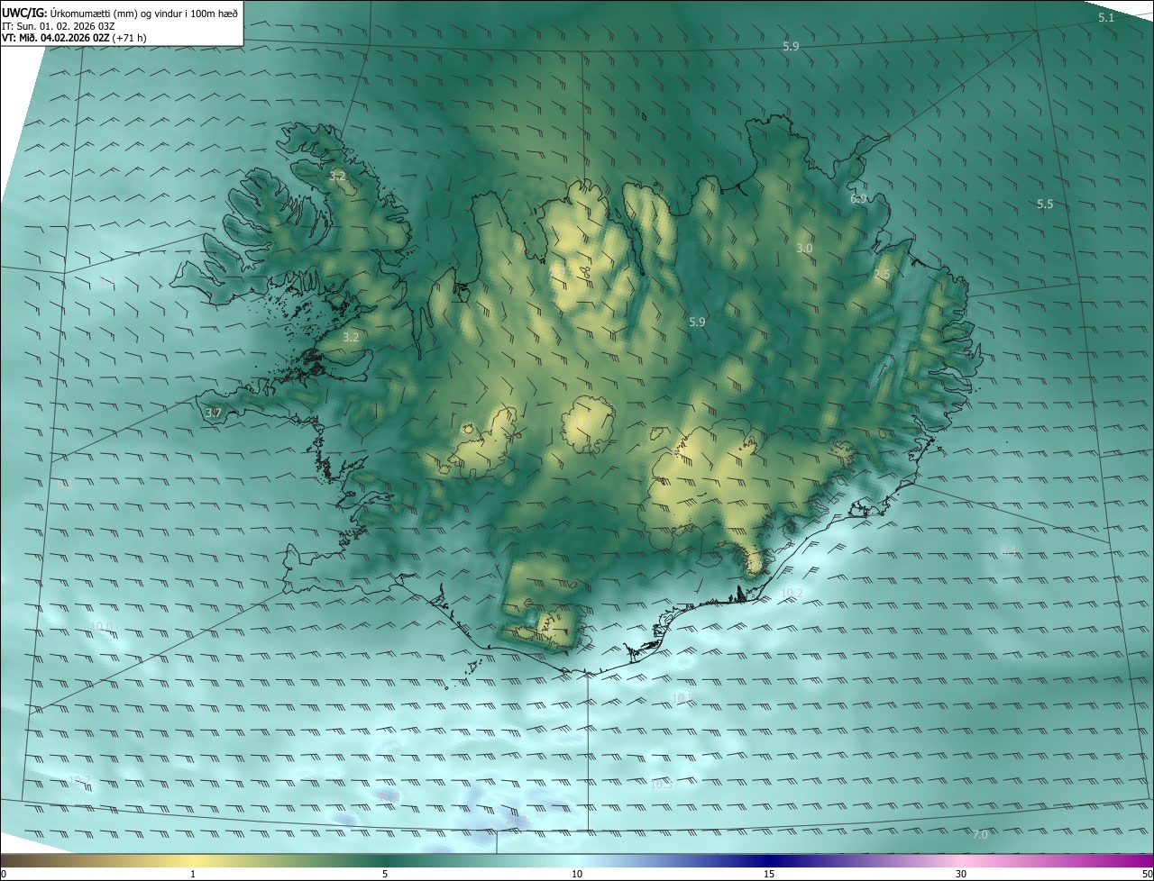Screen dimensions: 1154x881
Task: Click the 'VT: Mið. 04.02.2026 02Z (+71 h)' line
Action: (74, 38)
